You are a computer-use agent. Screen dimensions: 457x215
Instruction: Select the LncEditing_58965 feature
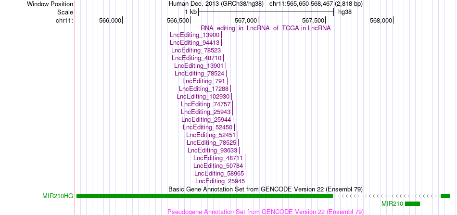coord(219,173)
